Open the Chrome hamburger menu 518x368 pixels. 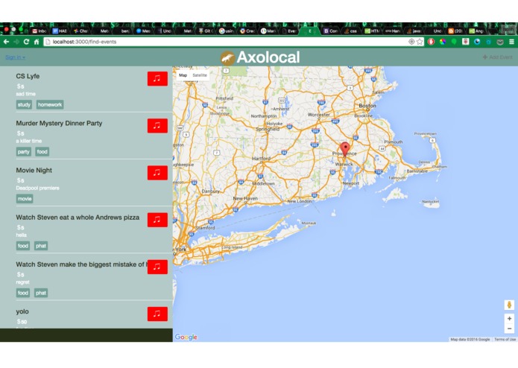[x=511, y=42]
